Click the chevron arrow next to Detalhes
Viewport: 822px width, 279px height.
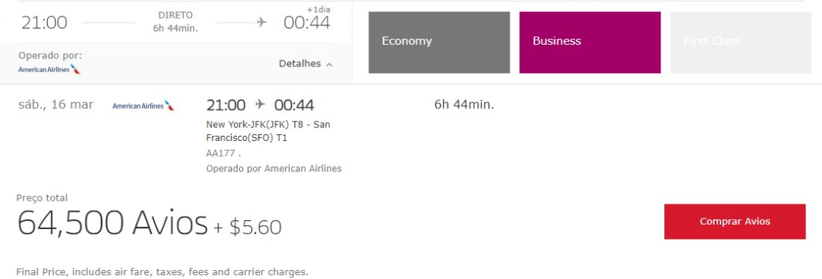click(x=330, y=64)
